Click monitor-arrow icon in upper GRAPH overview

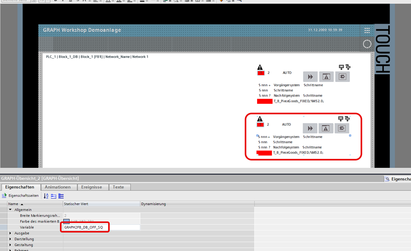pyautogui.click(x=341, y=67)
